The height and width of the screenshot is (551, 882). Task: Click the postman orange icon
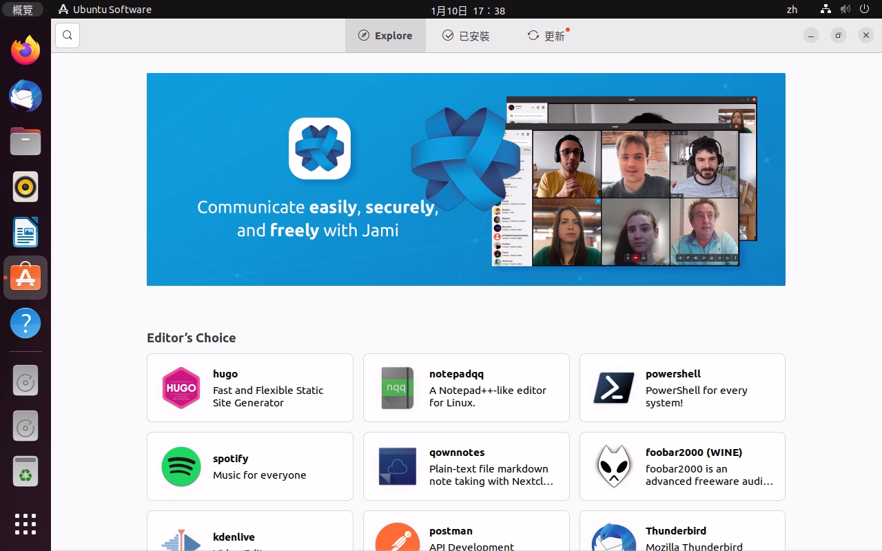pos(398,537)
